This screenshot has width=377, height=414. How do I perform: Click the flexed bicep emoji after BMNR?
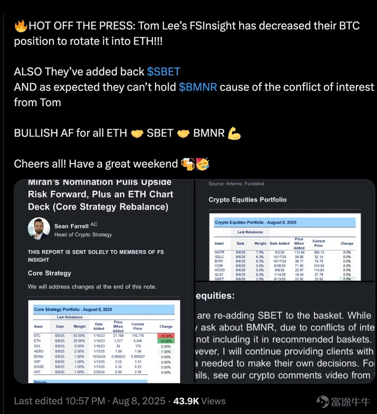coord(234,133)
